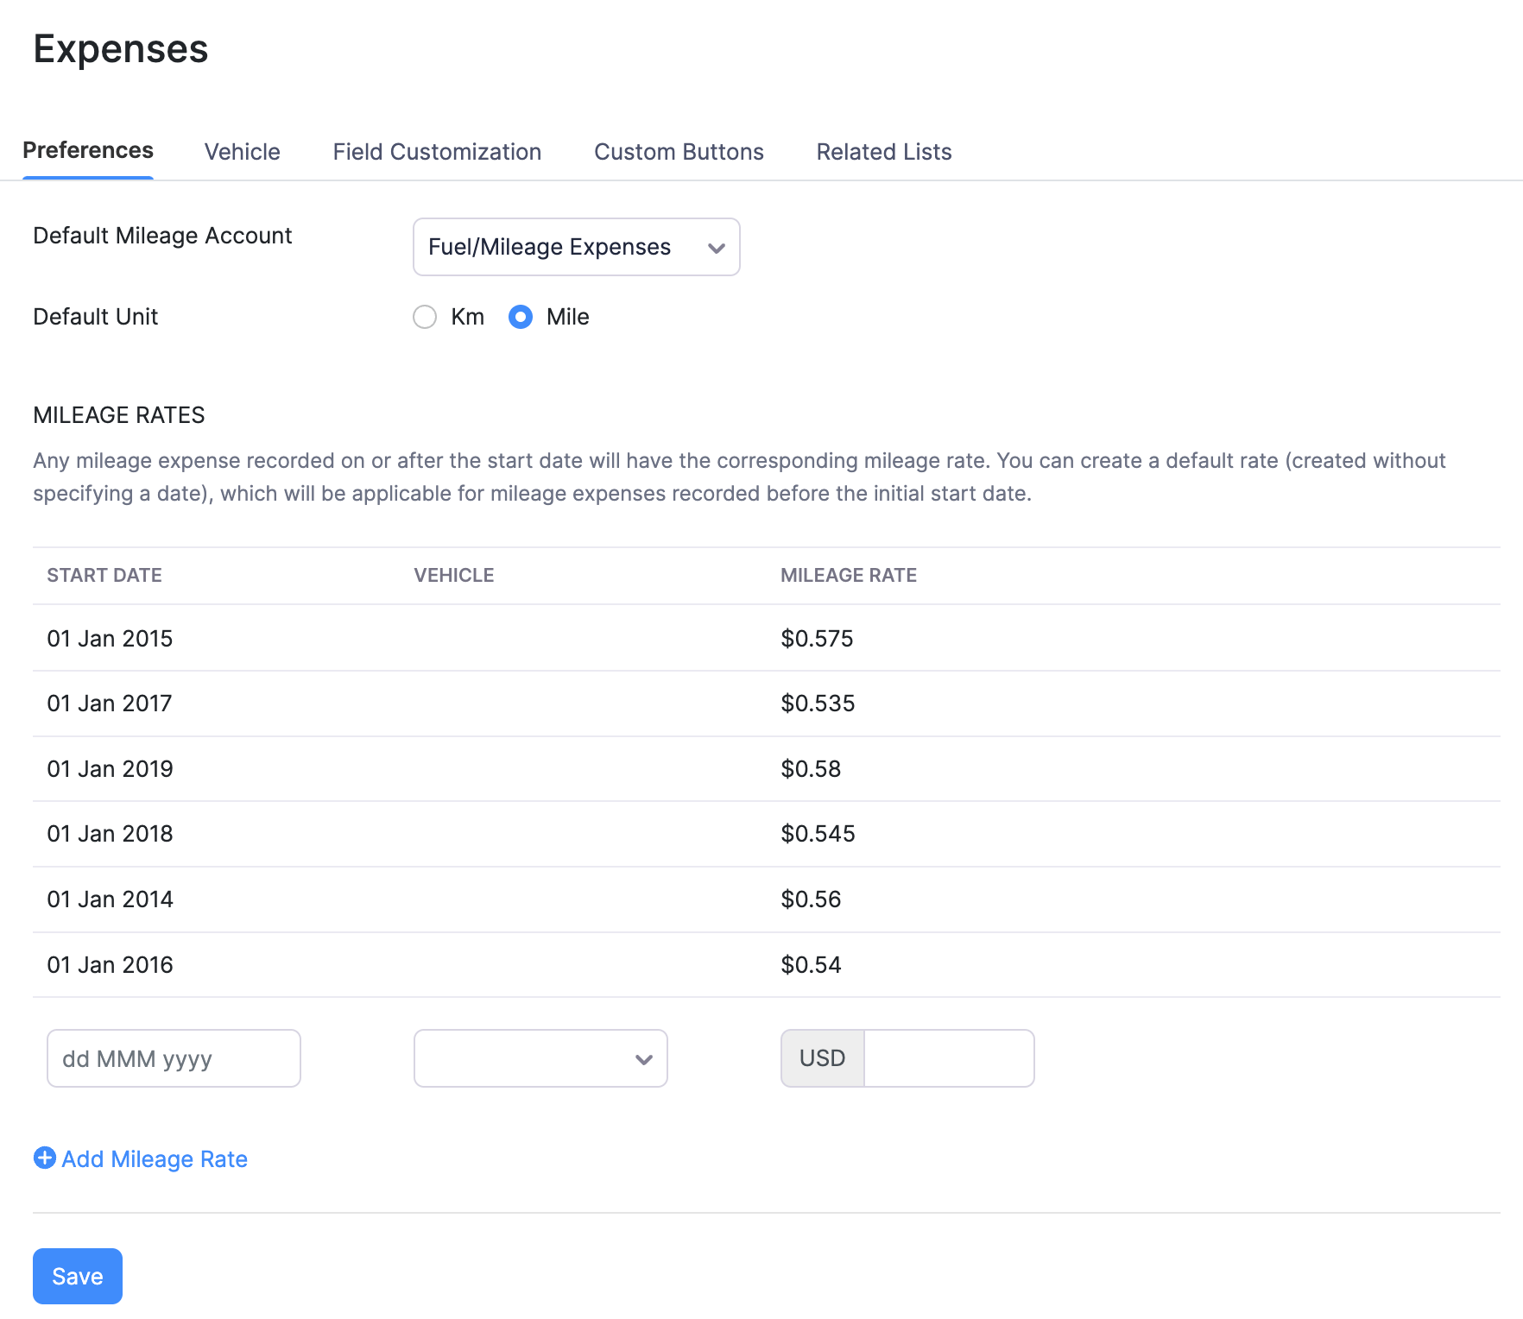Open the Related Lists tab

point(882,151)
